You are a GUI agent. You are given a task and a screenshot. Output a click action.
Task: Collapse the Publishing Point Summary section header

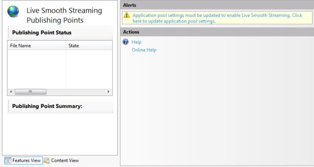point(60,106)
